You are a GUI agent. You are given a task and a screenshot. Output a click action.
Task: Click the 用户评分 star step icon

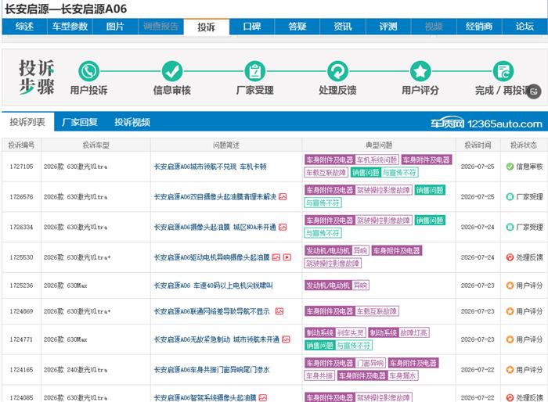420,71
